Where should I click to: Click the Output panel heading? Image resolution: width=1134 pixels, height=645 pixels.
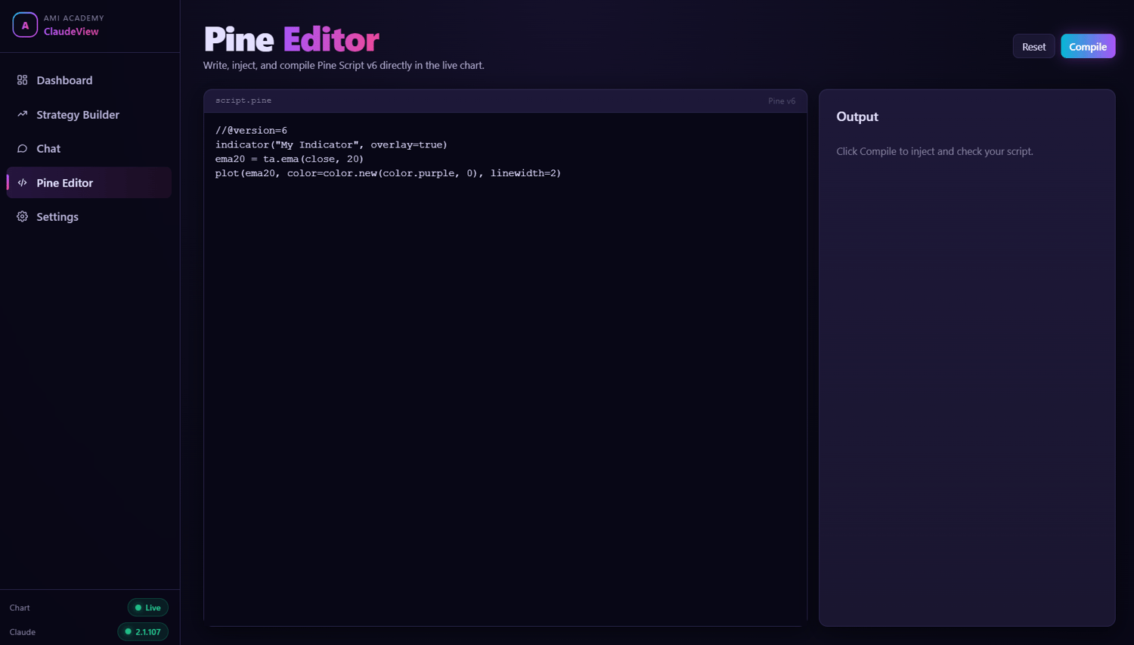tap(857, 116)
